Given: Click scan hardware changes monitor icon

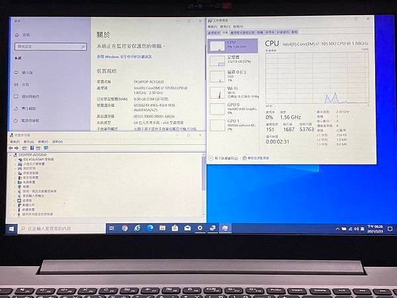Looking at the screenshot, I should [46, 148].
